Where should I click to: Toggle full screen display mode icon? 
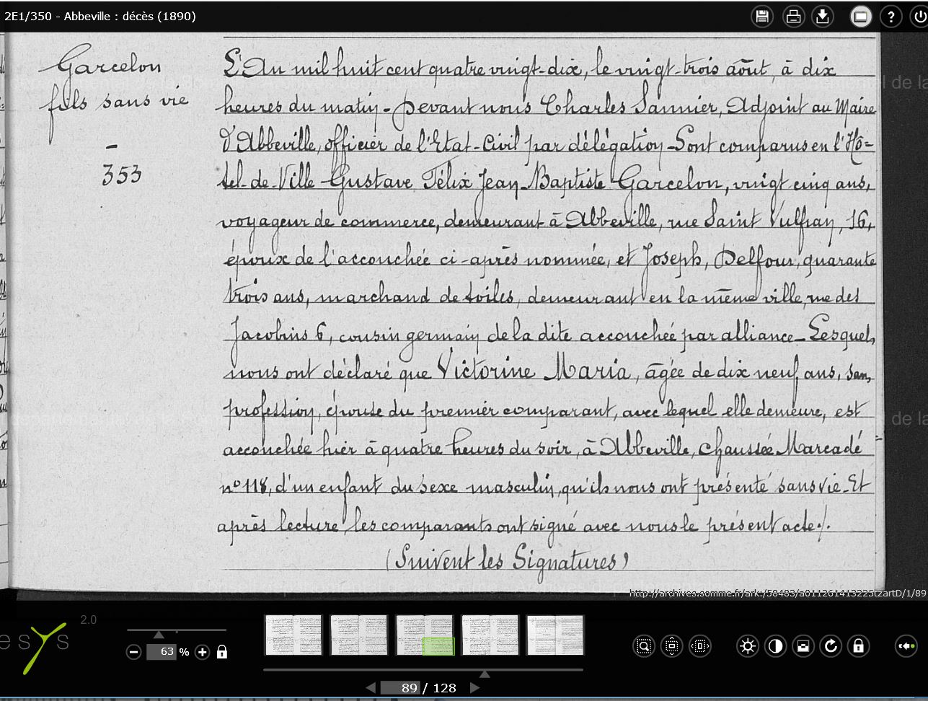click(x=861, y=17)
